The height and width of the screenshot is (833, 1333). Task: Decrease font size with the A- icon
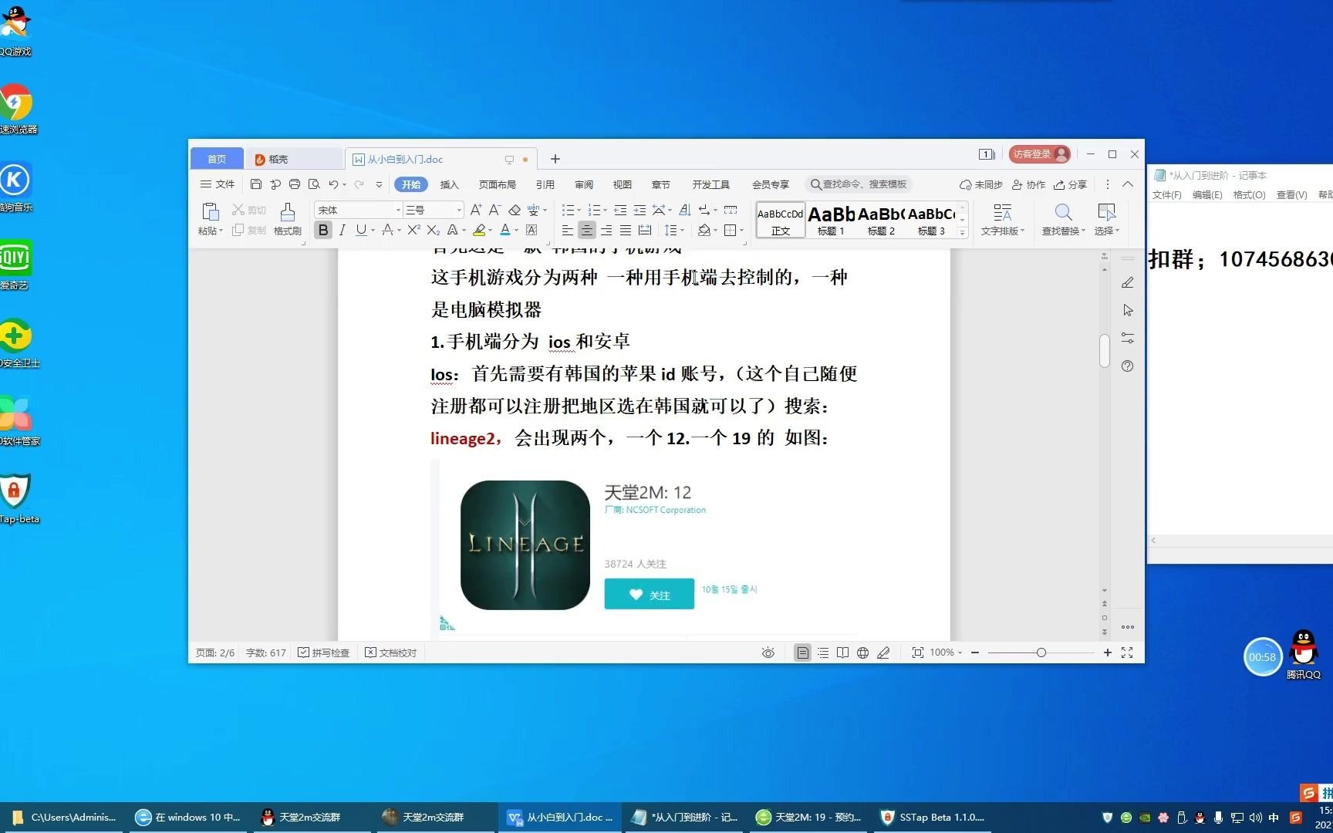click(494, 210)
